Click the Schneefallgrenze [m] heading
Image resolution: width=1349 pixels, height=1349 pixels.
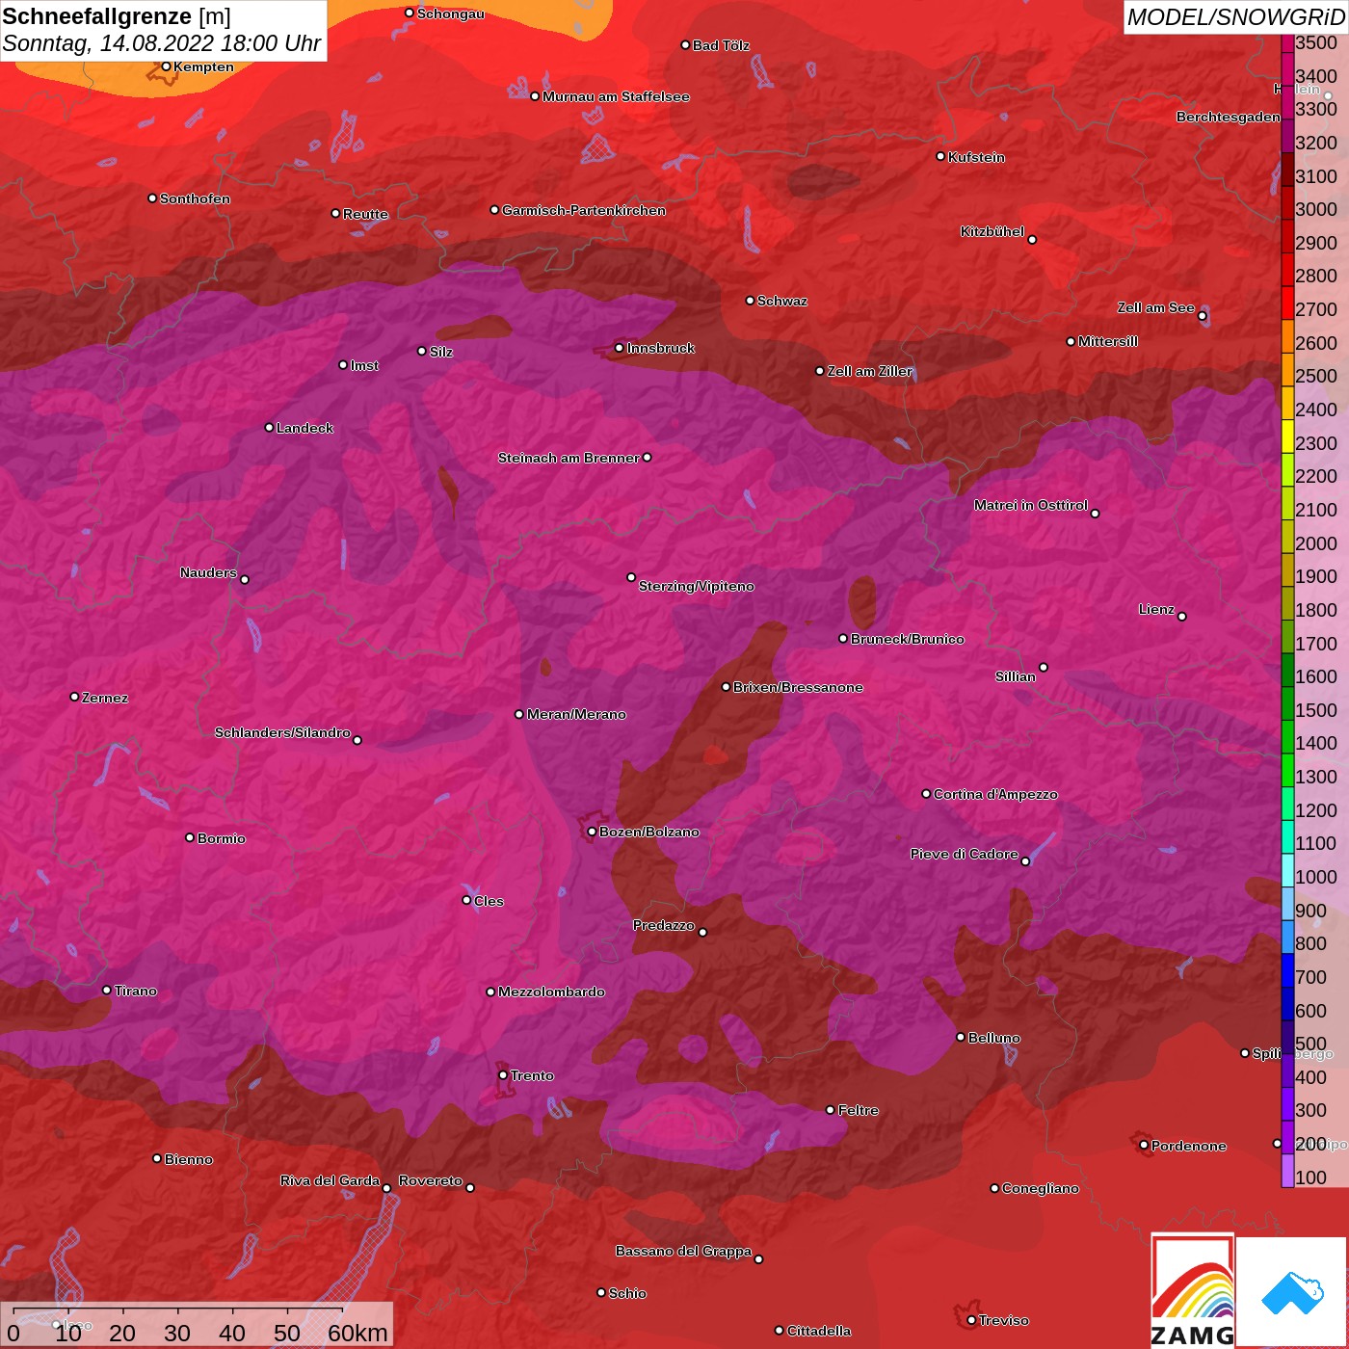pos(117,16)
